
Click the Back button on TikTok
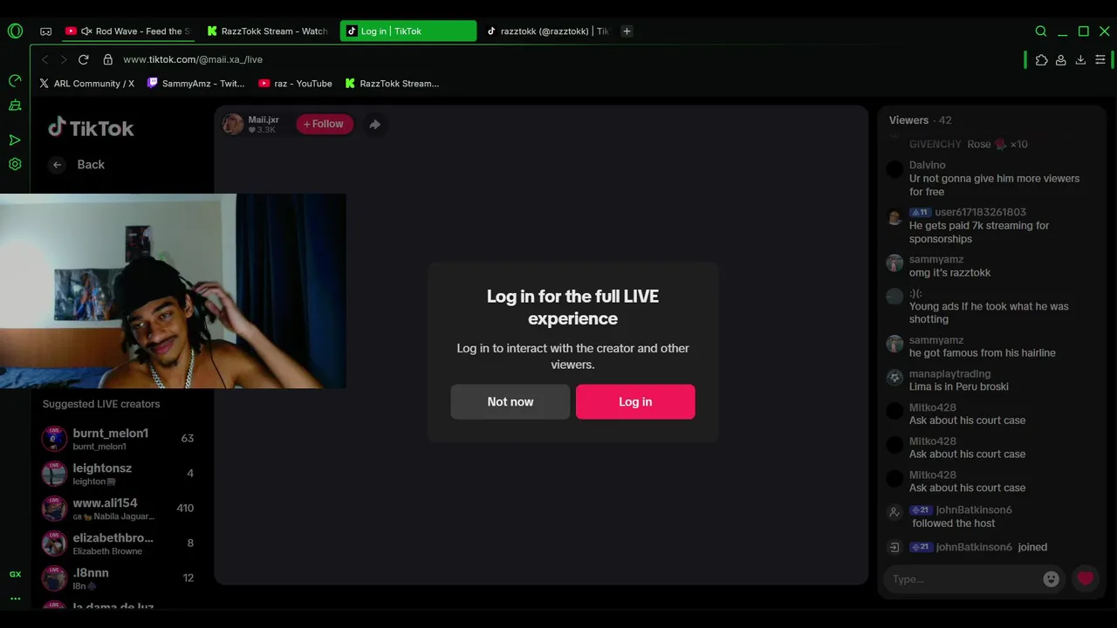77,165
